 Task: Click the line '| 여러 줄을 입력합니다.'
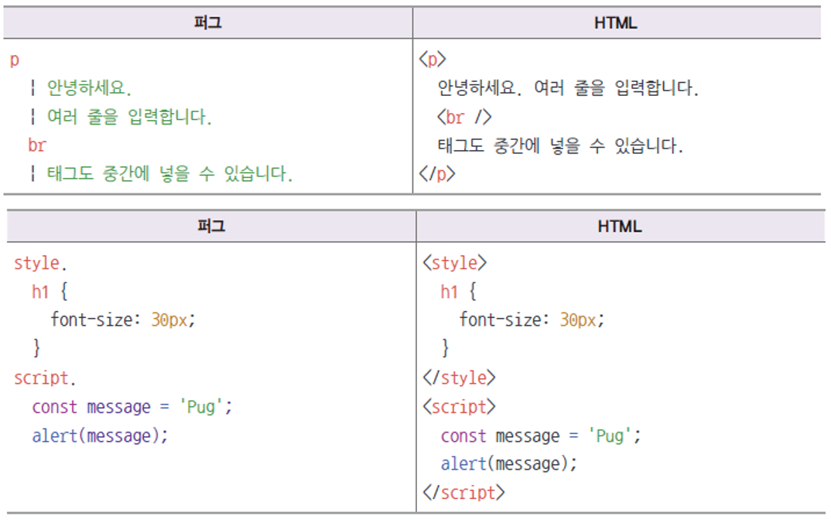[121, 117]
